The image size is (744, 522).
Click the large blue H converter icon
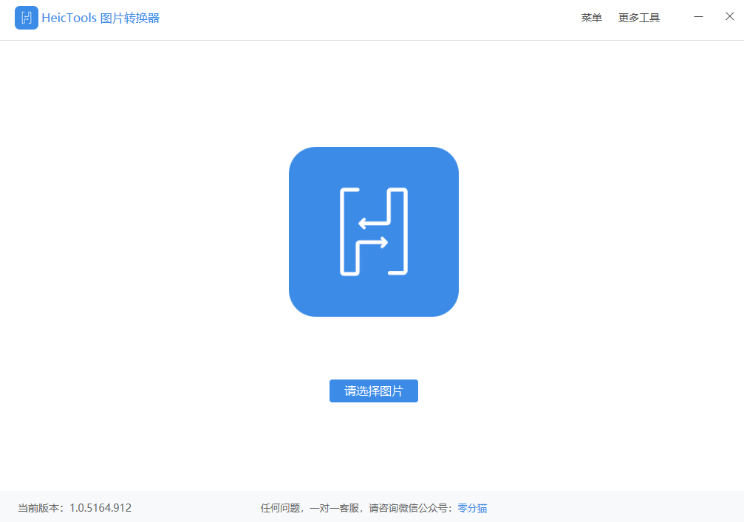pyautogui.click(x=374, y=232)
